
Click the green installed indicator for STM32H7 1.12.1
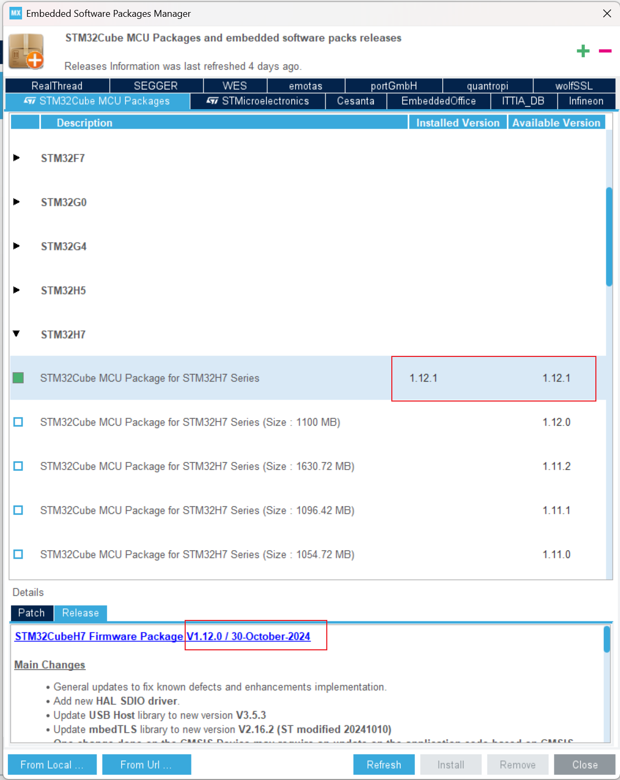[18, 378]
